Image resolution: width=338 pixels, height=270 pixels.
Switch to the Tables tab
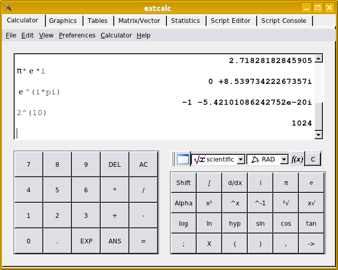pyautogui.click(x=98, y=21)
